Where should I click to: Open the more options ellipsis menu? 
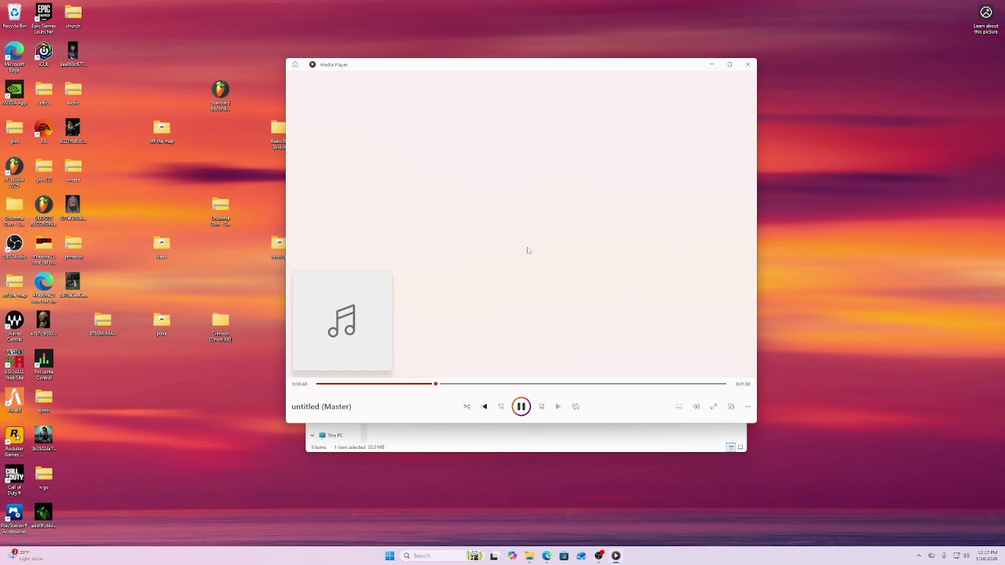click(x=748, y=406)
